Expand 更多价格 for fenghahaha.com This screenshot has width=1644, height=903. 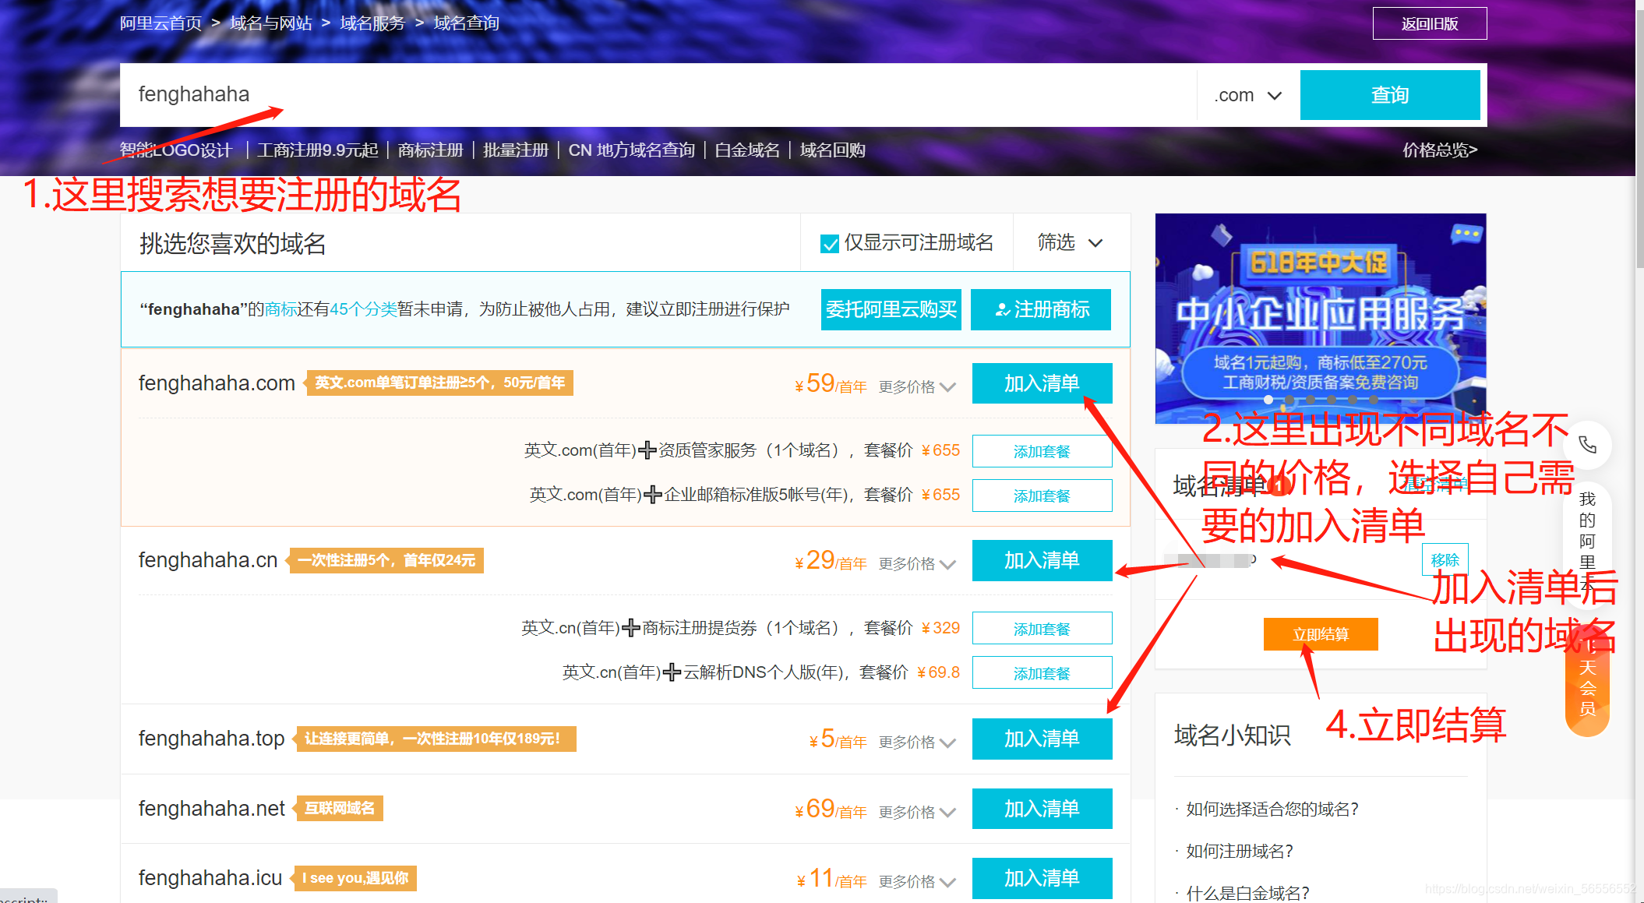(916, 386)
